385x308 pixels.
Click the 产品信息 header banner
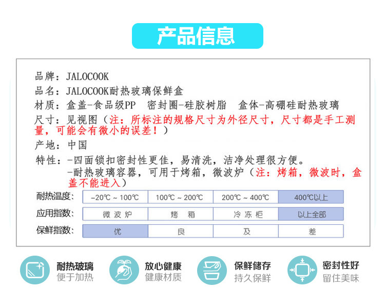198,36
